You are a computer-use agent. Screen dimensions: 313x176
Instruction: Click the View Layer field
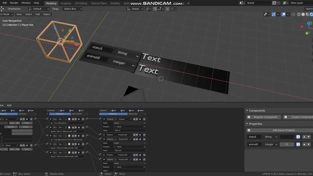(x=301, y=3)
